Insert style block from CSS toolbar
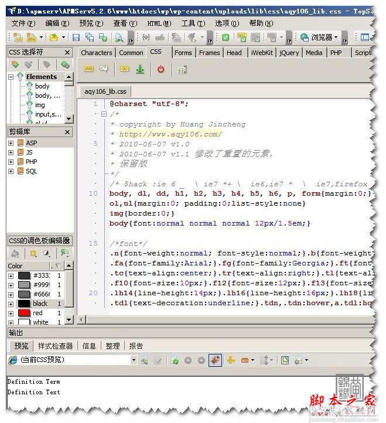This screenshot has width=386, height=423. click(x=88, y=69)
